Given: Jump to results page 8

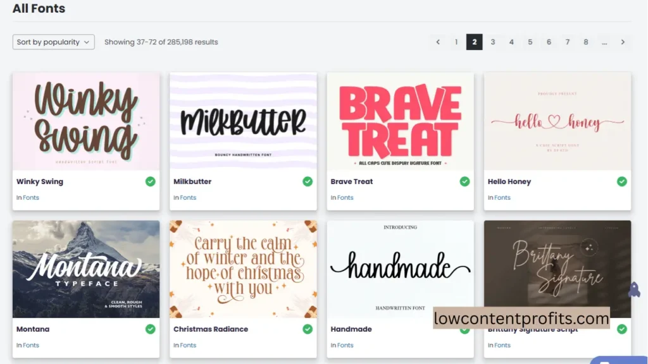Looking at the screenshot, I should pyautogui.click(x=585, y=42).
